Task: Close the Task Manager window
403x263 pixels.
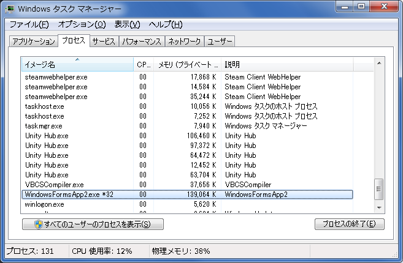Action: click(384, 6)
